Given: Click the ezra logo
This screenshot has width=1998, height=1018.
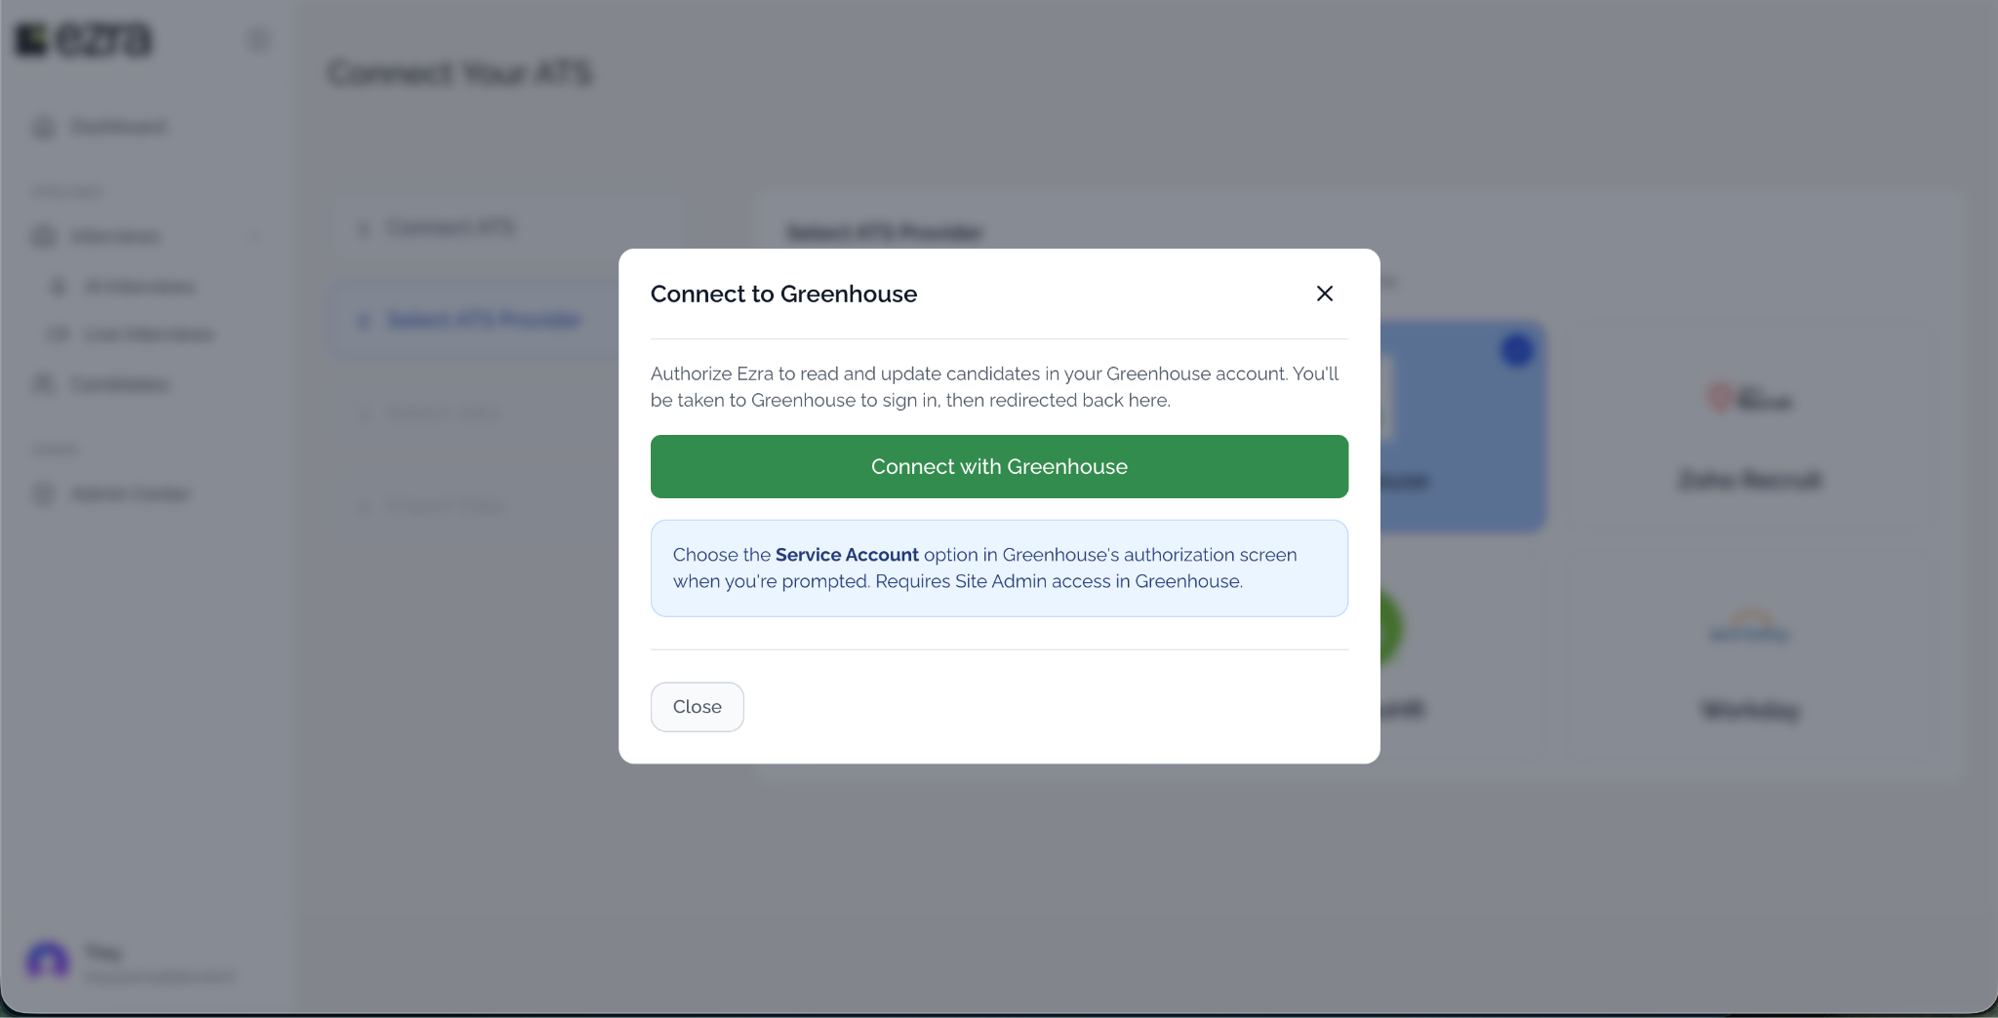Looking at the screenshot, I should [84, 39].
